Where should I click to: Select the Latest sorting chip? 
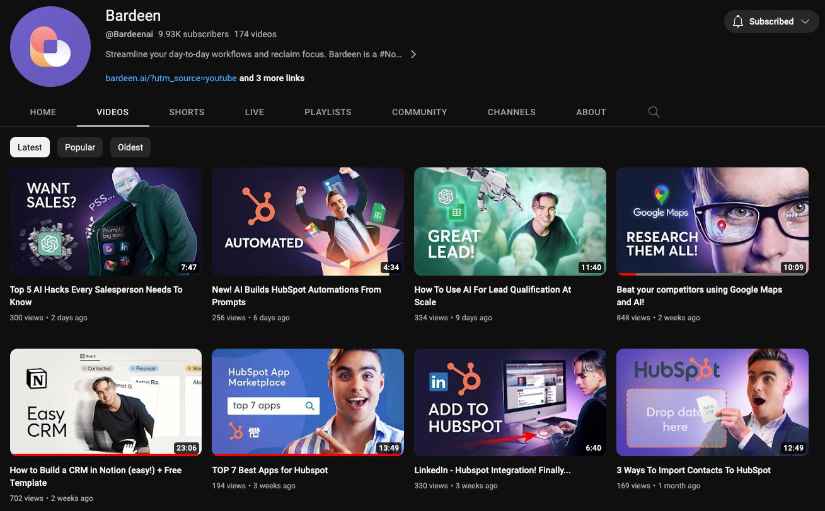click(x=30, y=147)
